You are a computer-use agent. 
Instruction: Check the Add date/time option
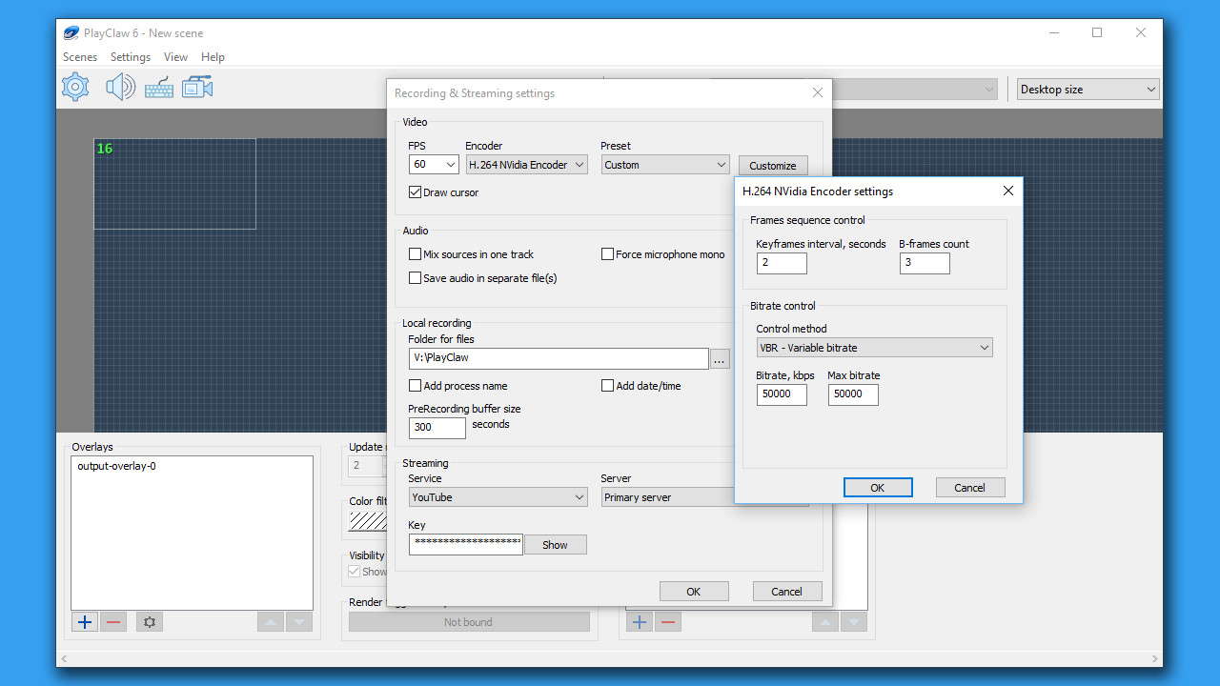click(x=607, y=385)
